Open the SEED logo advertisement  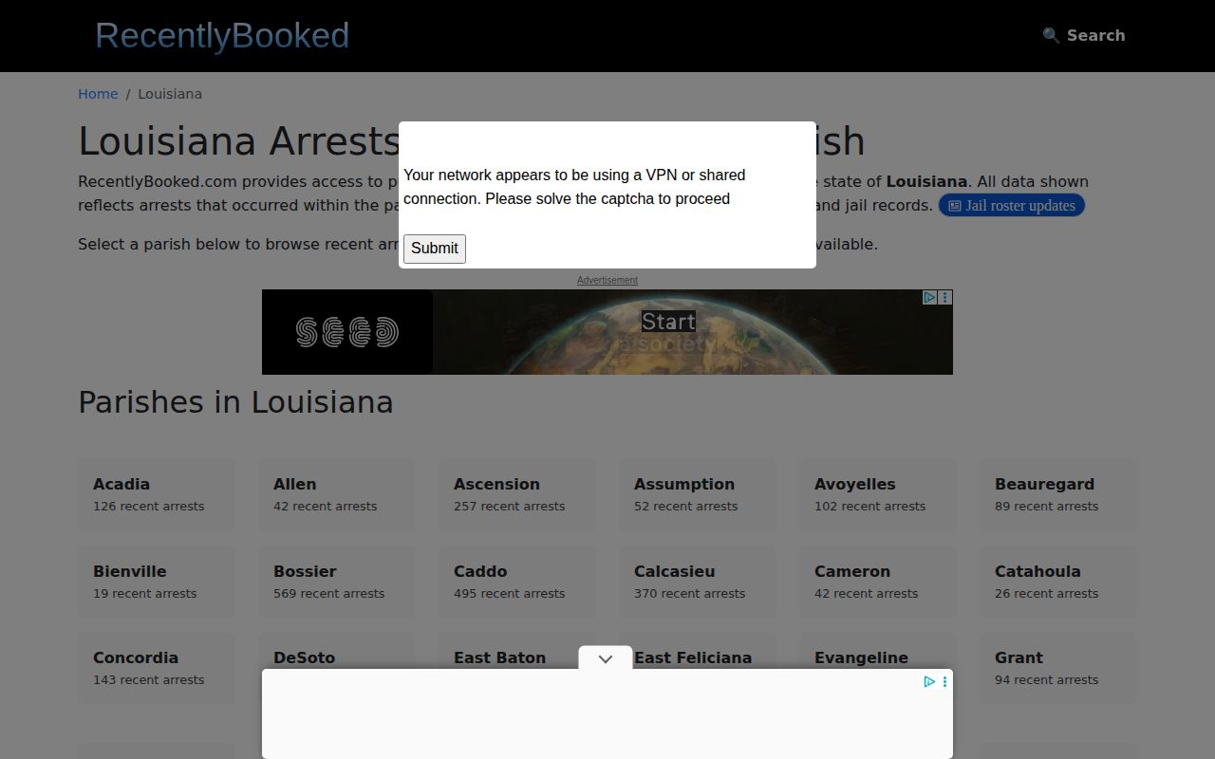pos(347,332)
